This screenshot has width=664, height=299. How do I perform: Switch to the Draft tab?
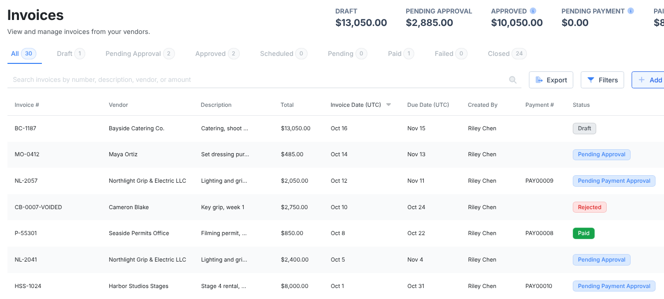coord(71,53)
